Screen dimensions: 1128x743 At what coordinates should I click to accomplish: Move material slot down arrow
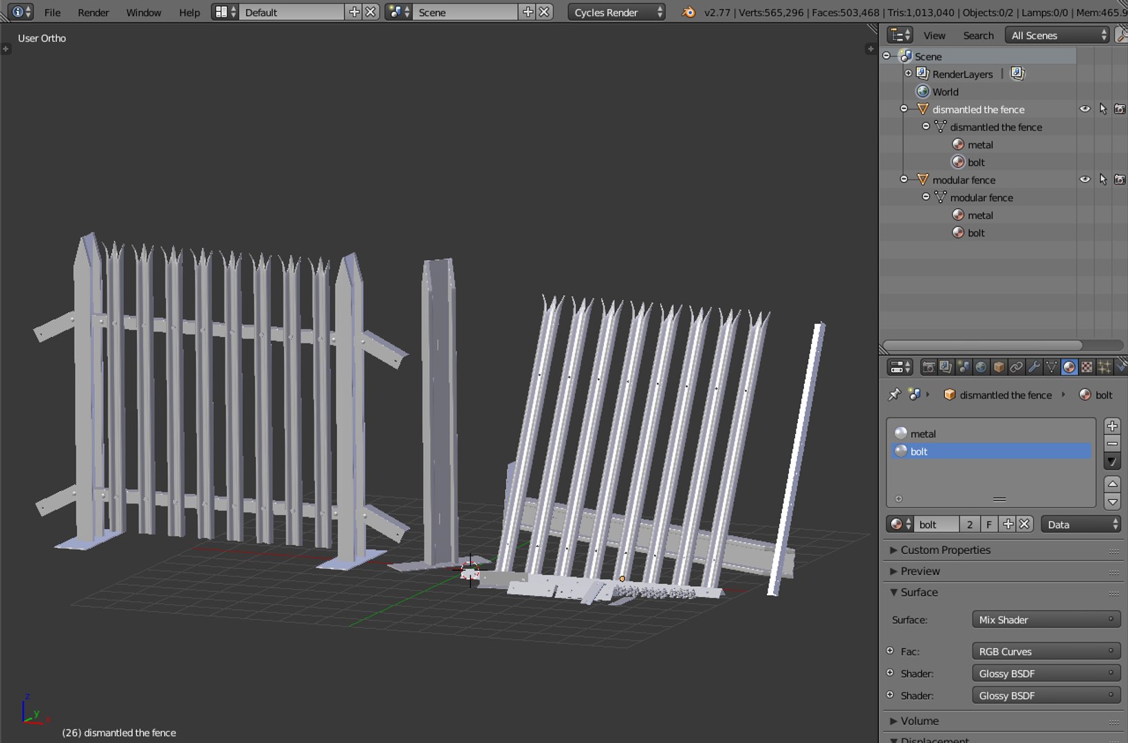1112,502
